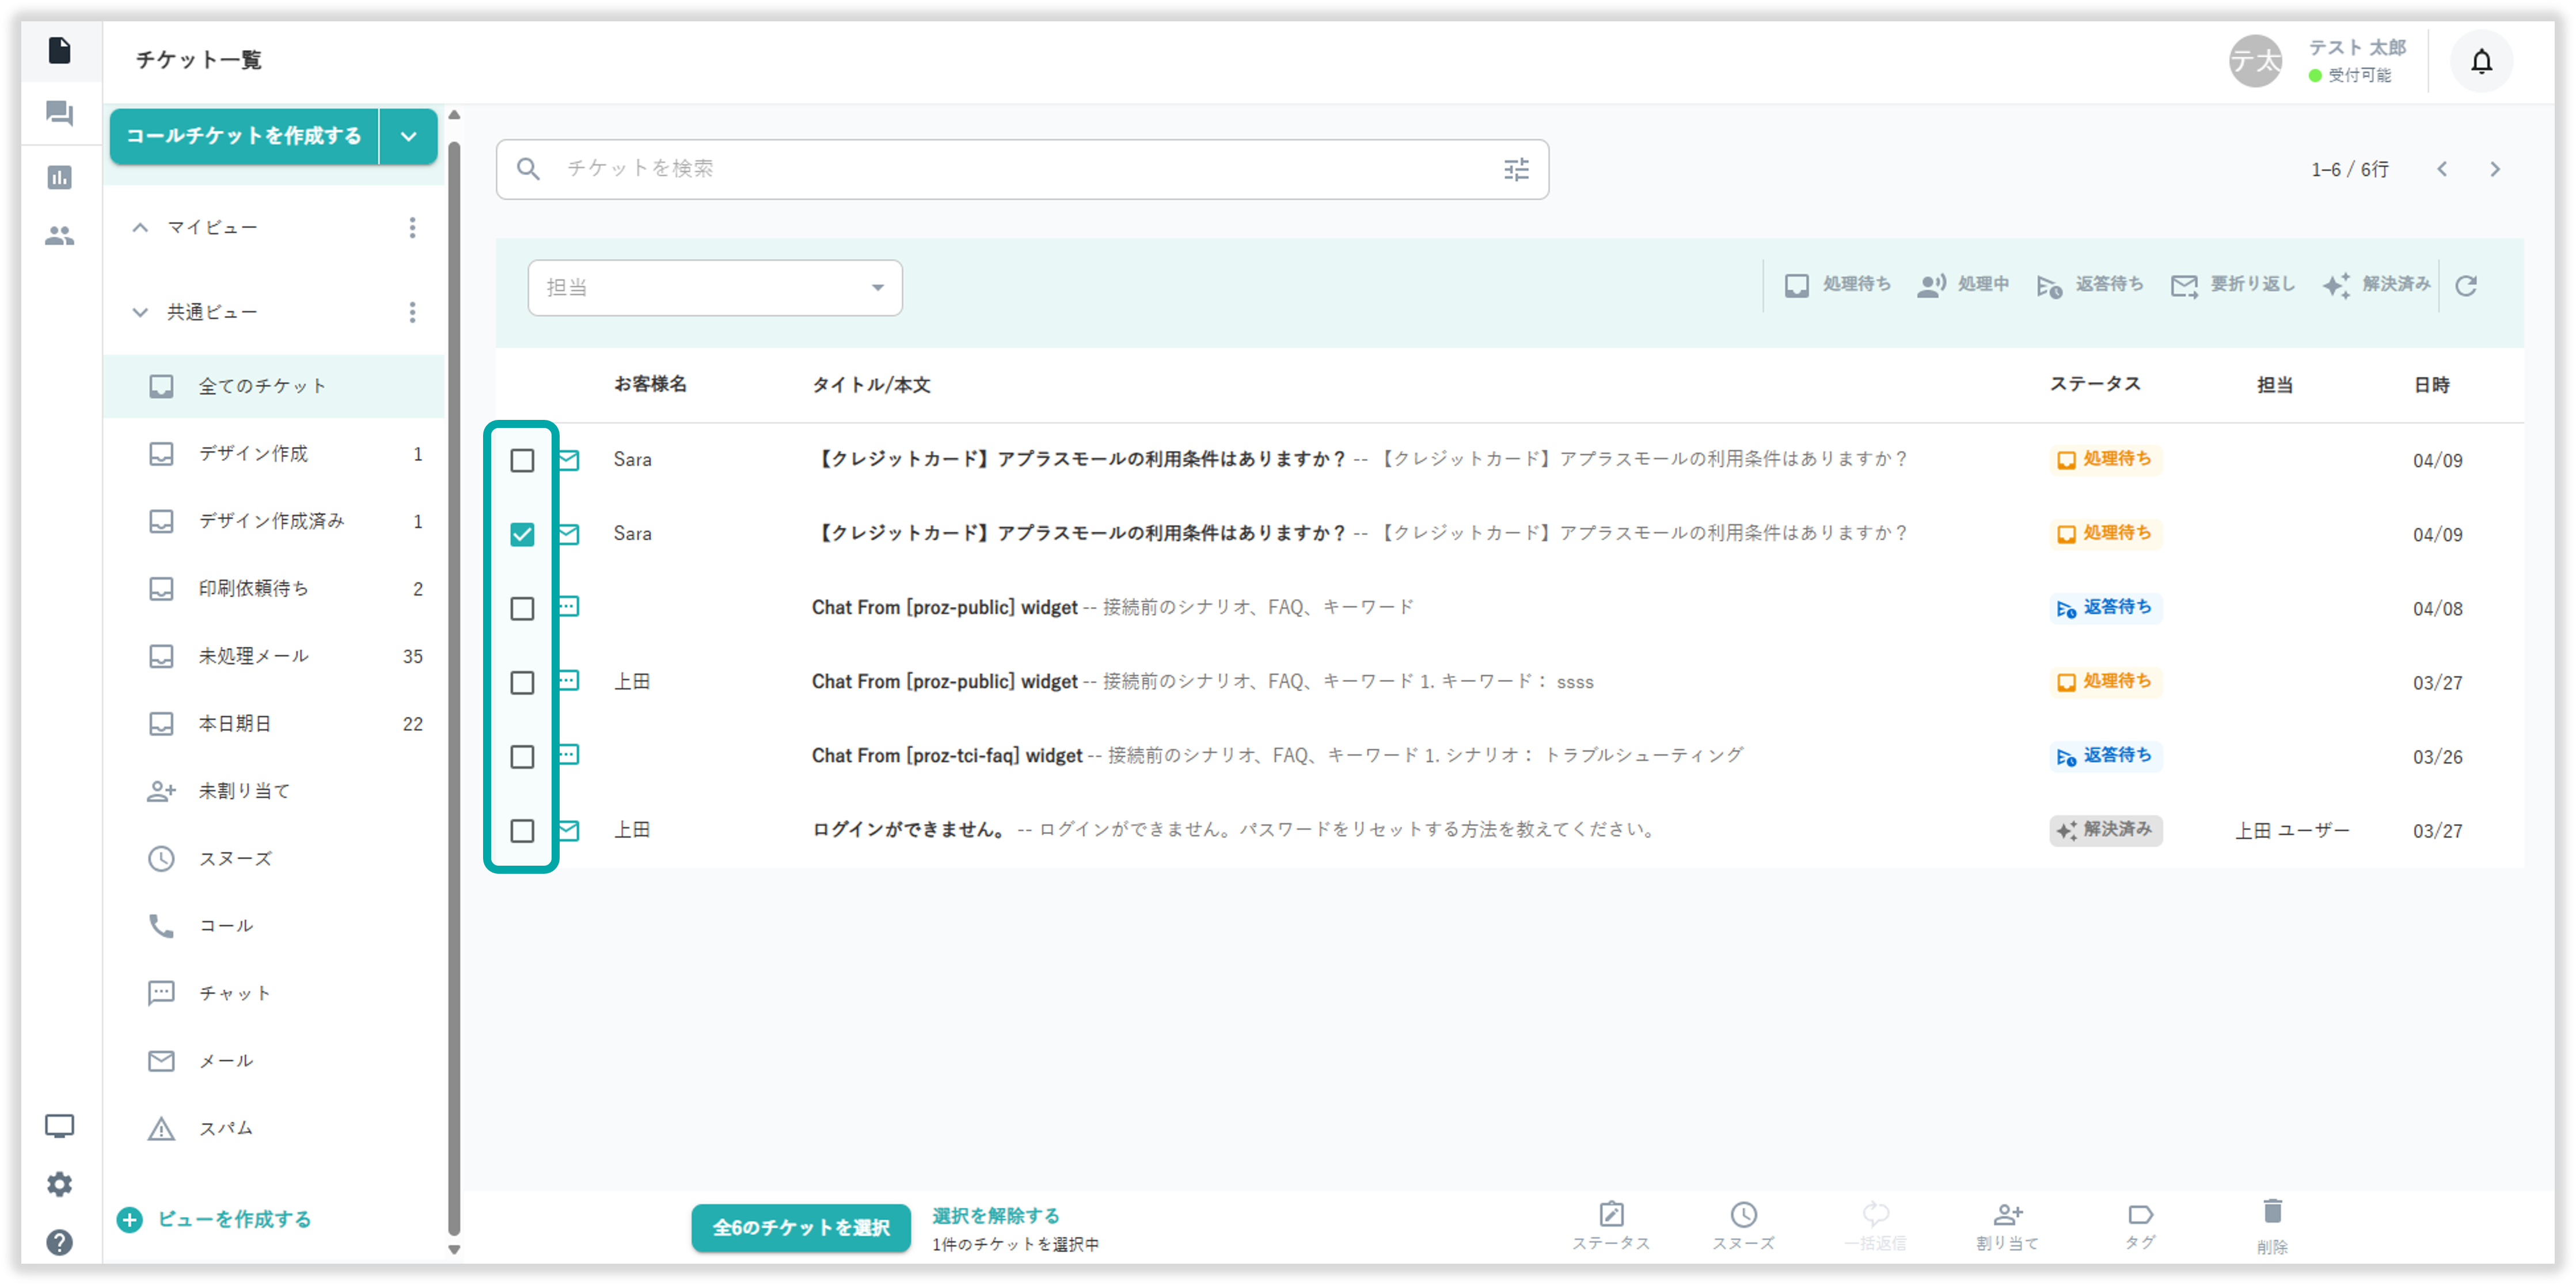Click 全6のチケットを選択 button

800,1227
